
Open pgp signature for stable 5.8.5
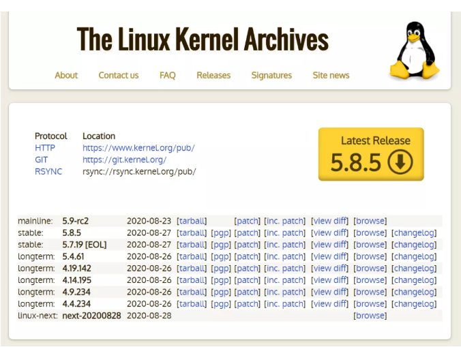[221, 232]
